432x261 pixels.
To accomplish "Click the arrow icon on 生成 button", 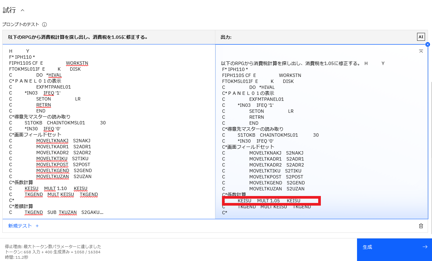I will [x=425, y=247].
